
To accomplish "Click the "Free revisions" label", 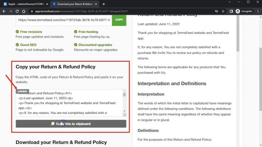I will click(31, 32).
